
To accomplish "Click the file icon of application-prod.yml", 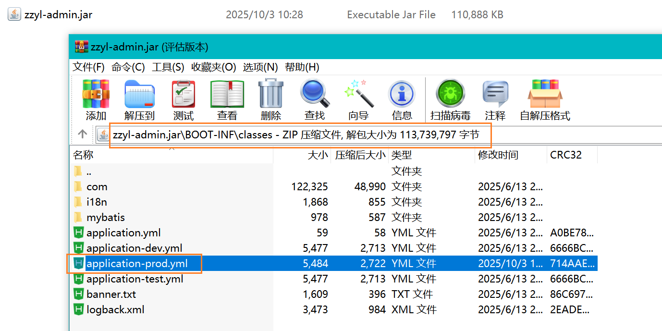I will click(x=78, y=263).
